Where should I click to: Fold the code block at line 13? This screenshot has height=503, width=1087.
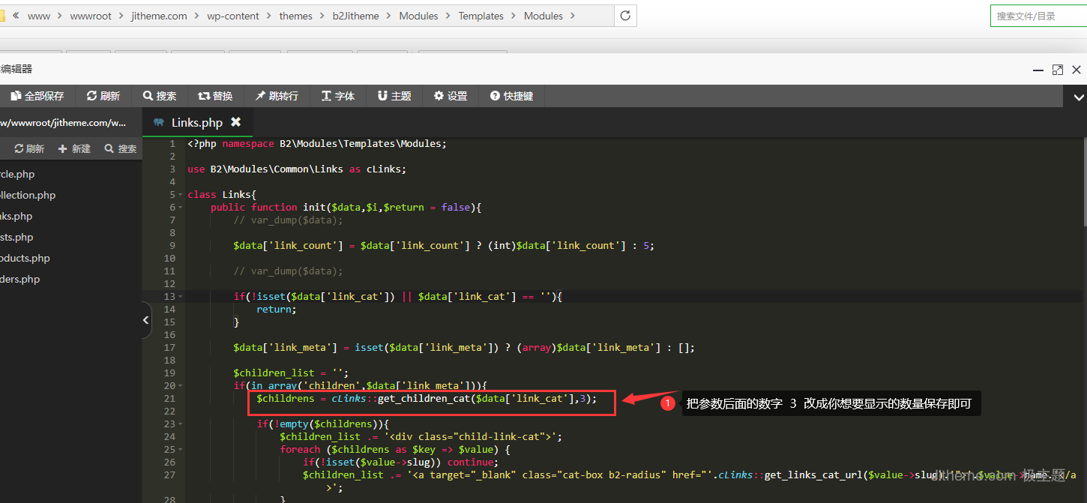tap(181, 297)
